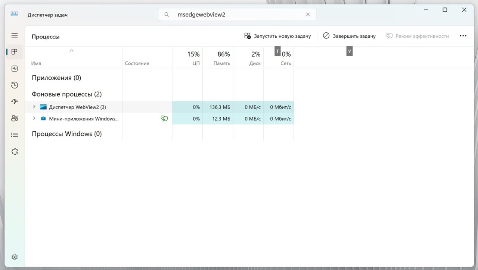View the Startup apps page

click(x=14, y=101)
